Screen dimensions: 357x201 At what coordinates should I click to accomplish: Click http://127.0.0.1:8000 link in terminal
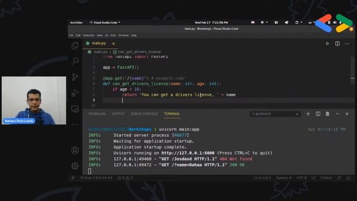(x=188, y=153)
